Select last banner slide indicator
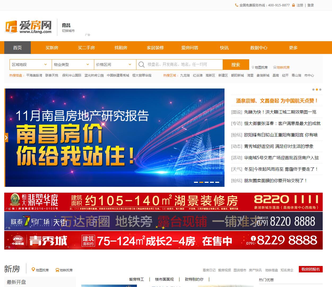Viewport: 332px width, 287px height. pos(217,182)
